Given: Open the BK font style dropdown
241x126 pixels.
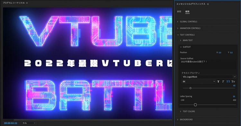Looking at the screenshot, I should pyautogui.click(x=199, y=81).
